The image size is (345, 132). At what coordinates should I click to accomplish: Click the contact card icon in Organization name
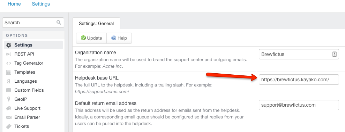(x=334, y=55)
